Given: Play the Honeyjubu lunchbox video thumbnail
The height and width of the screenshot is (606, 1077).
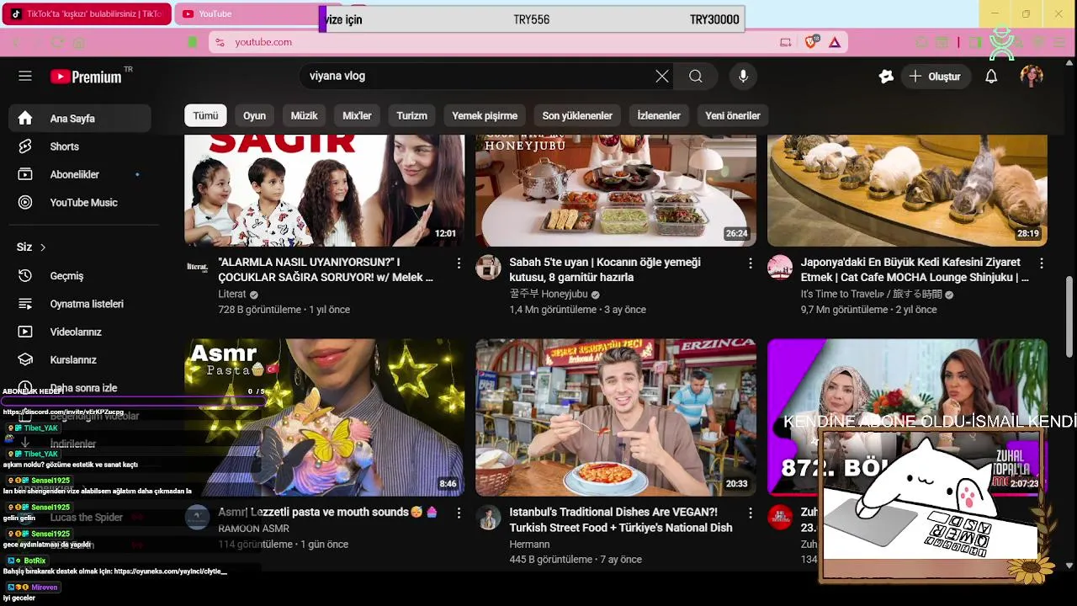Looking at the screenshot, I should [616, 190].
